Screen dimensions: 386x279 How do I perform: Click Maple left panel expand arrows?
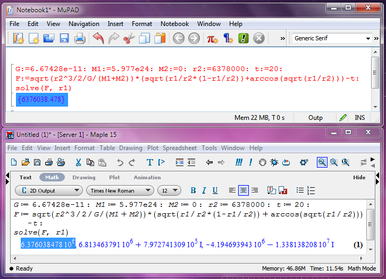pos(7,179)
